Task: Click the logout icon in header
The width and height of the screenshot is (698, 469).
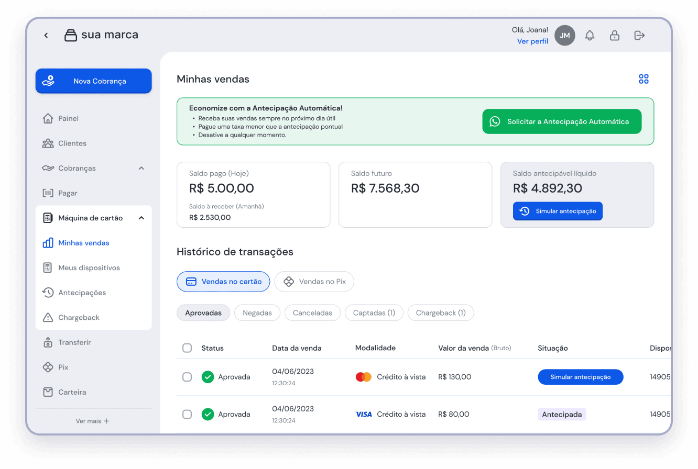Action: click(x=639, y=36)
